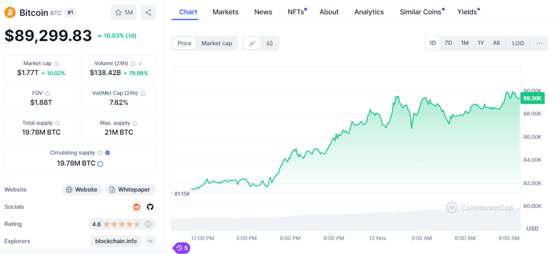Click the circulating supply progress circle
554x254 pixels.
[x=100, y=164]
